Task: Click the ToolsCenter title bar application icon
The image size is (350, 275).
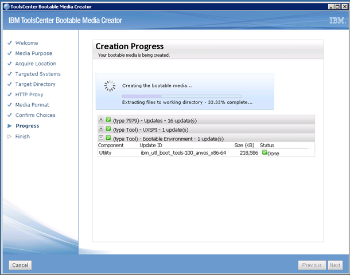Action: pyautogui.click(x=5, y=5)
